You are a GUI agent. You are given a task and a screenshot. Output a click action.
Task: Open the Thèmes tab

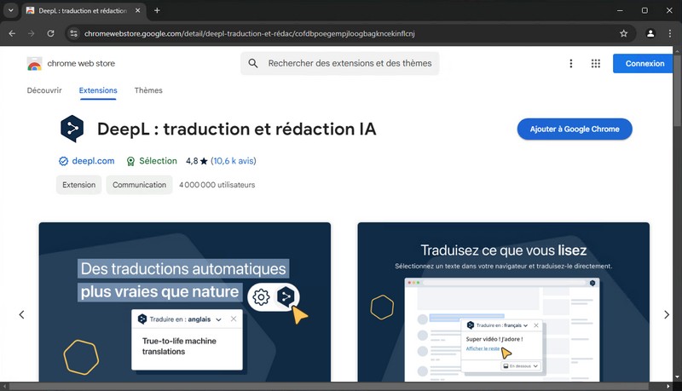click(x=148, y=90)
